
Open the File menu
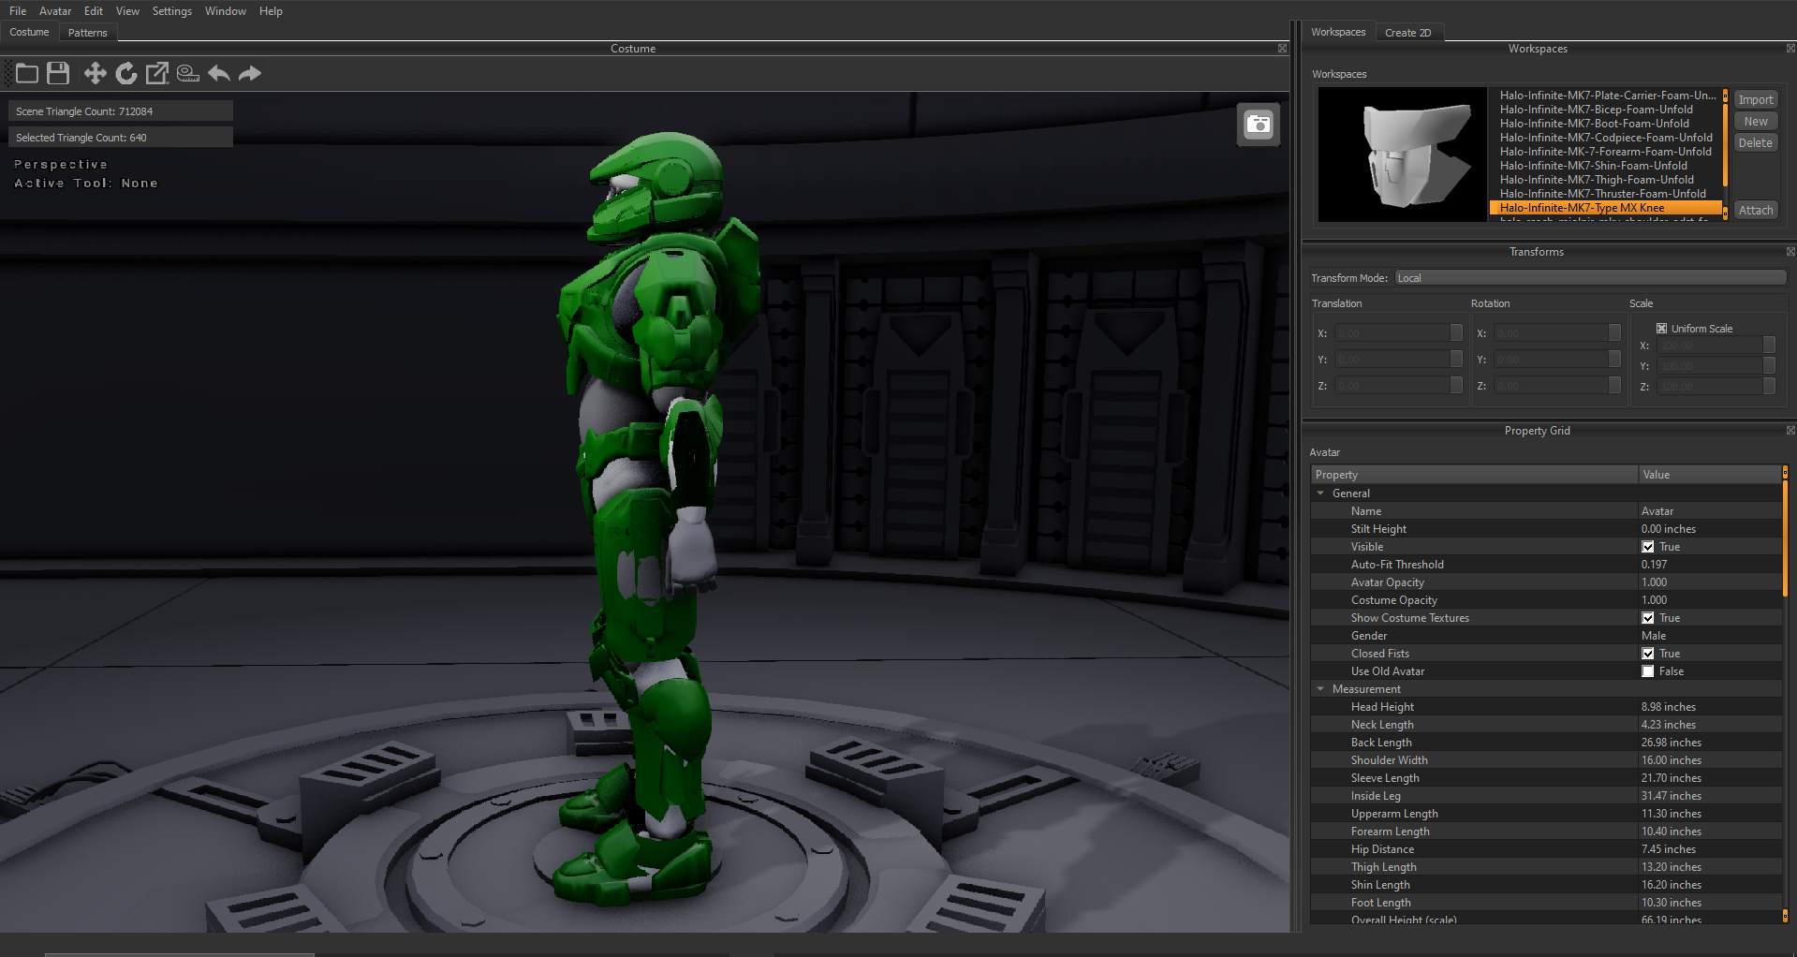pyautogui.click(x=18, y=11)
